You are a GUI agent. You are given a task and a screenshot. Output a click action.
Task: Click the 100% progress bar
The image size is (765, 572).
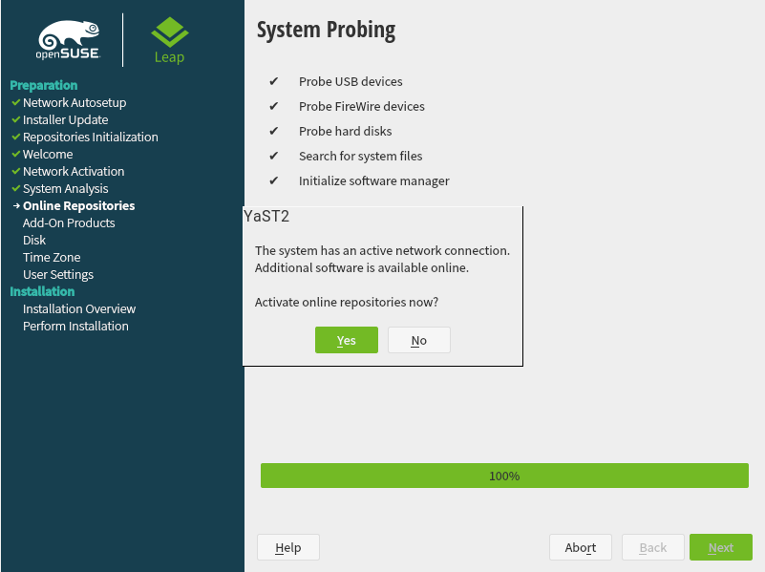coord(504,476)
